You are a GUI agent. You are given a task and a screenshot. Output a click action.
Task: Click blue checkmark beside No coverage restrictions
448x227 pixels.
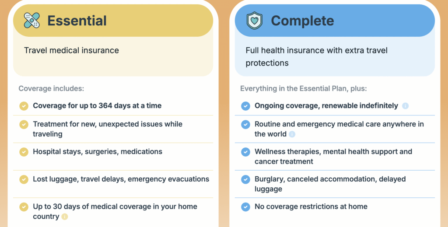246,206
